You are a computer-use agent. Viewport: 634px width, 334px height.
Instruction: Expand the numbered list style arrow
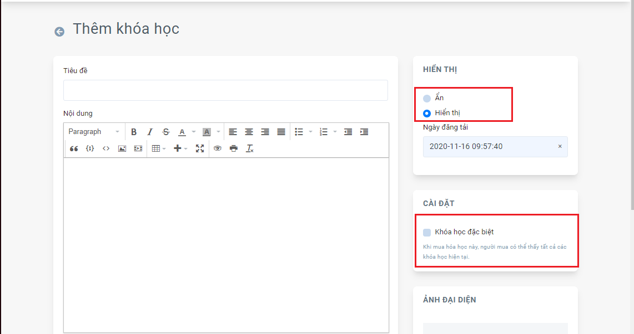coord(335,132)
